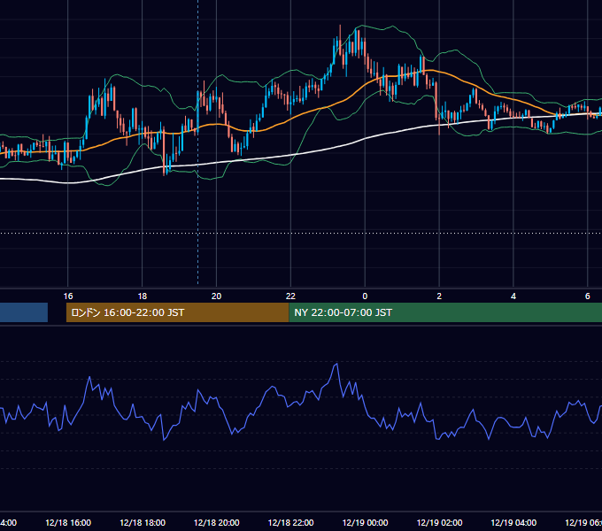Click the hour label 4 on price chart axis

513,296
